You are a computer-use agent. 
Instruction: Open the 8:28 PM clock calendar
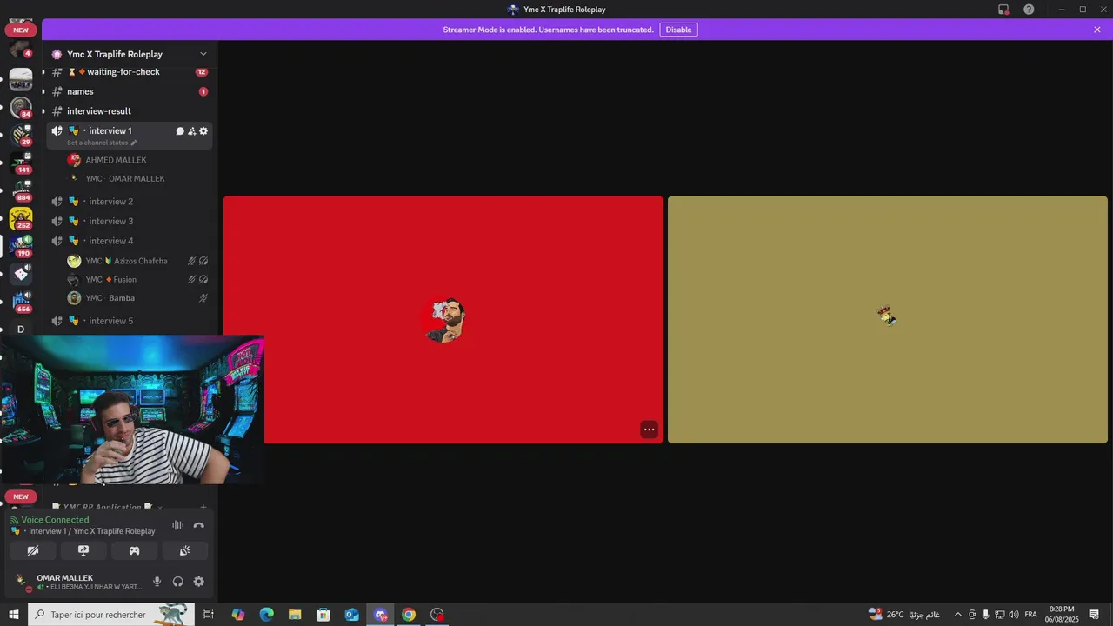[1062, 615]
